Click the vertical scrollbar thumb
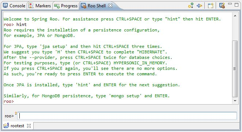Image resolution: width=242 pixels, height=132 pixels. 235,69
